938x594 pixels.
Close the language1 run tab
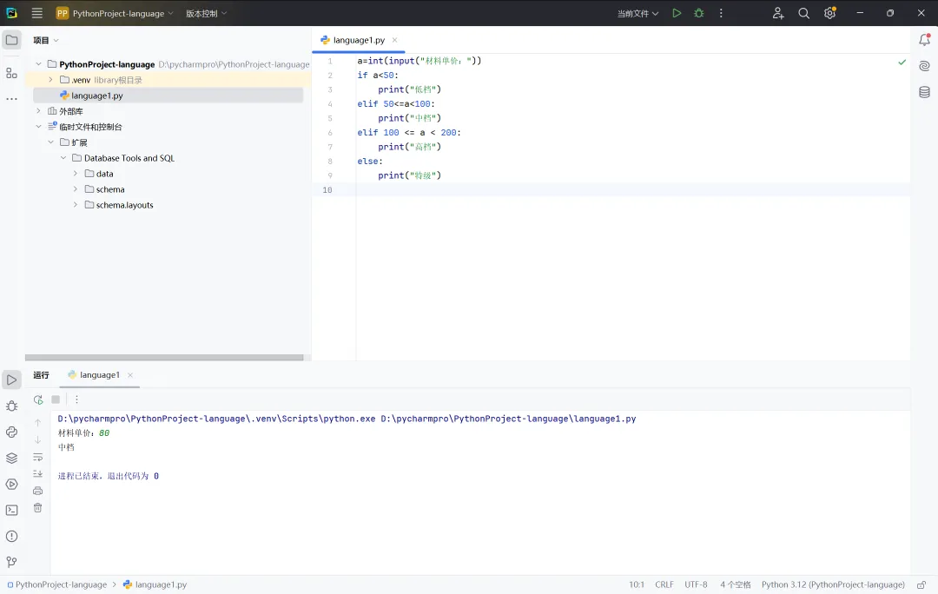click(129, 375)
